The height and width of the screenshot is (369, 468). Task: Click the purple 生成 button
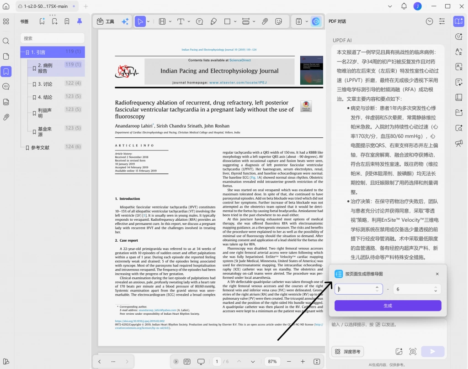click(x=388, y=306)
